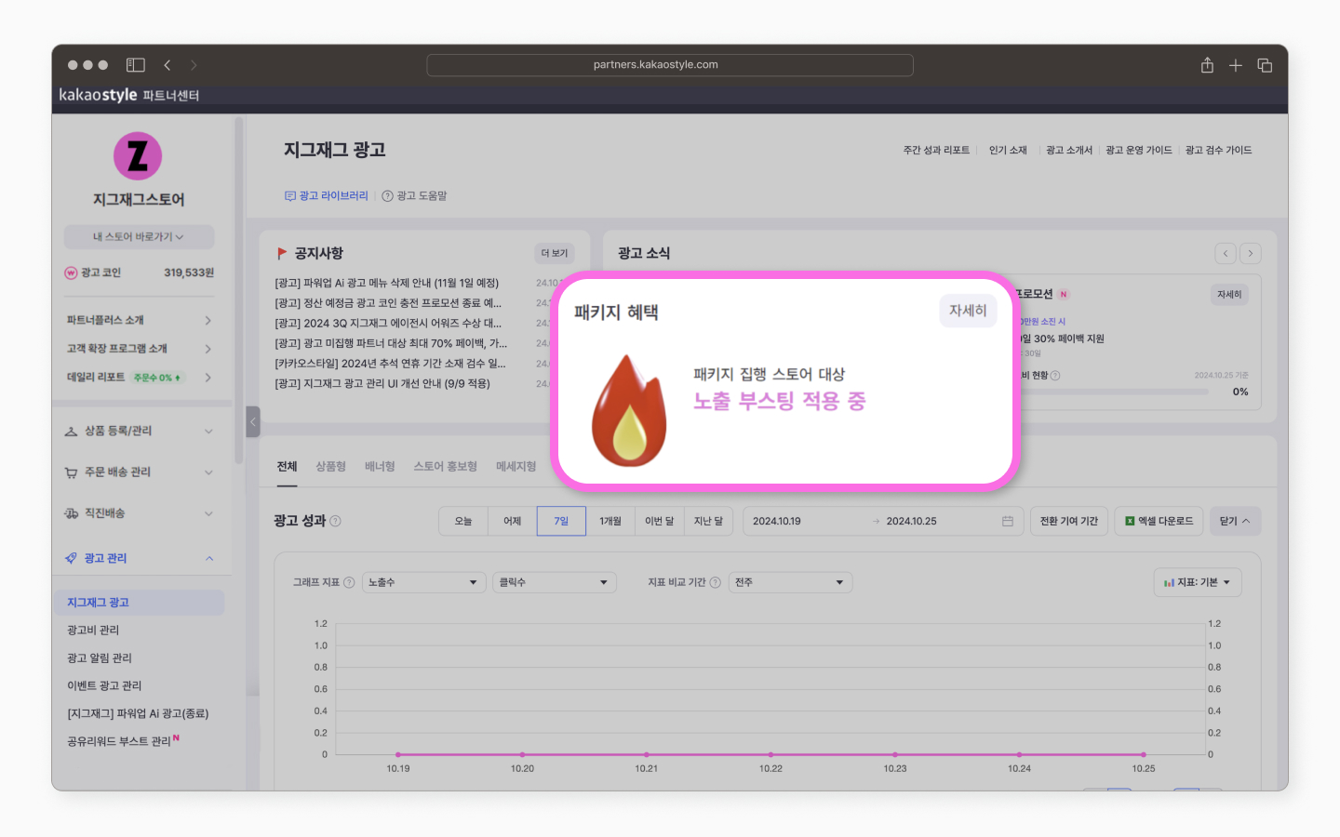
Task: Expand the 내 스토어 바로가기 dropdown
Action: point(138,235)
